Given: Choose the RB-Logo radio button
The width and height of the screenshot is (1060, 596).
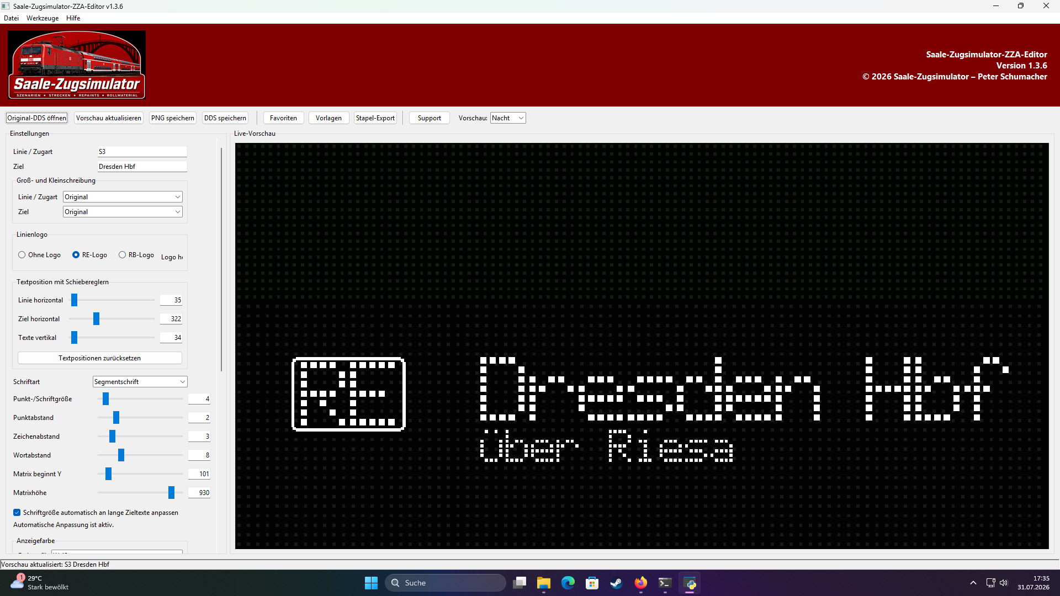Looking at the screenshot, I should pos(136,255).
